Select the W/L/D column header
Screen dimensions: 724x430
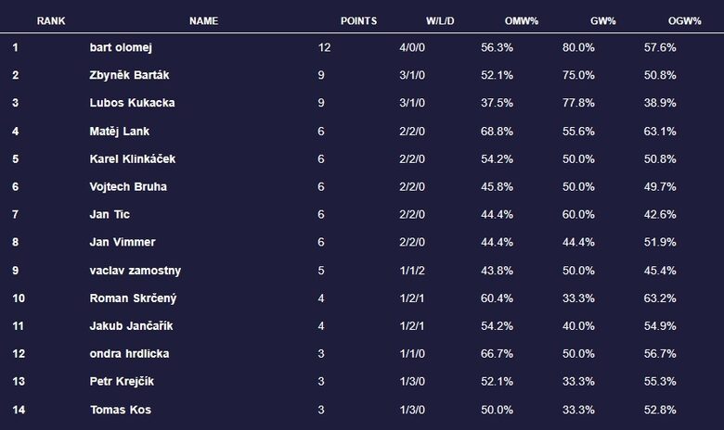click(x=440, y=20)
